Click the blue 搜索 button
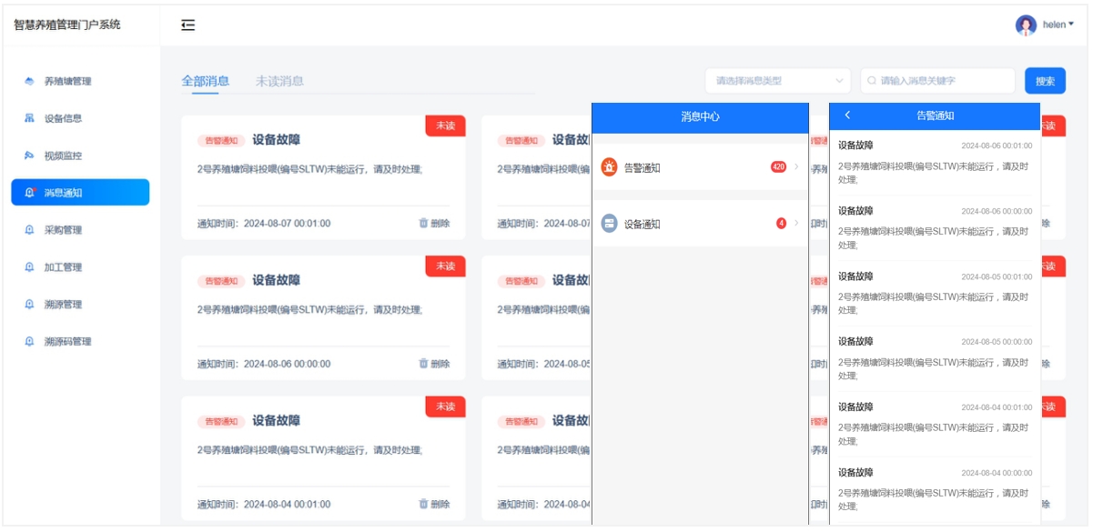Screen dimensions: 1093x532 (1045, 81)
